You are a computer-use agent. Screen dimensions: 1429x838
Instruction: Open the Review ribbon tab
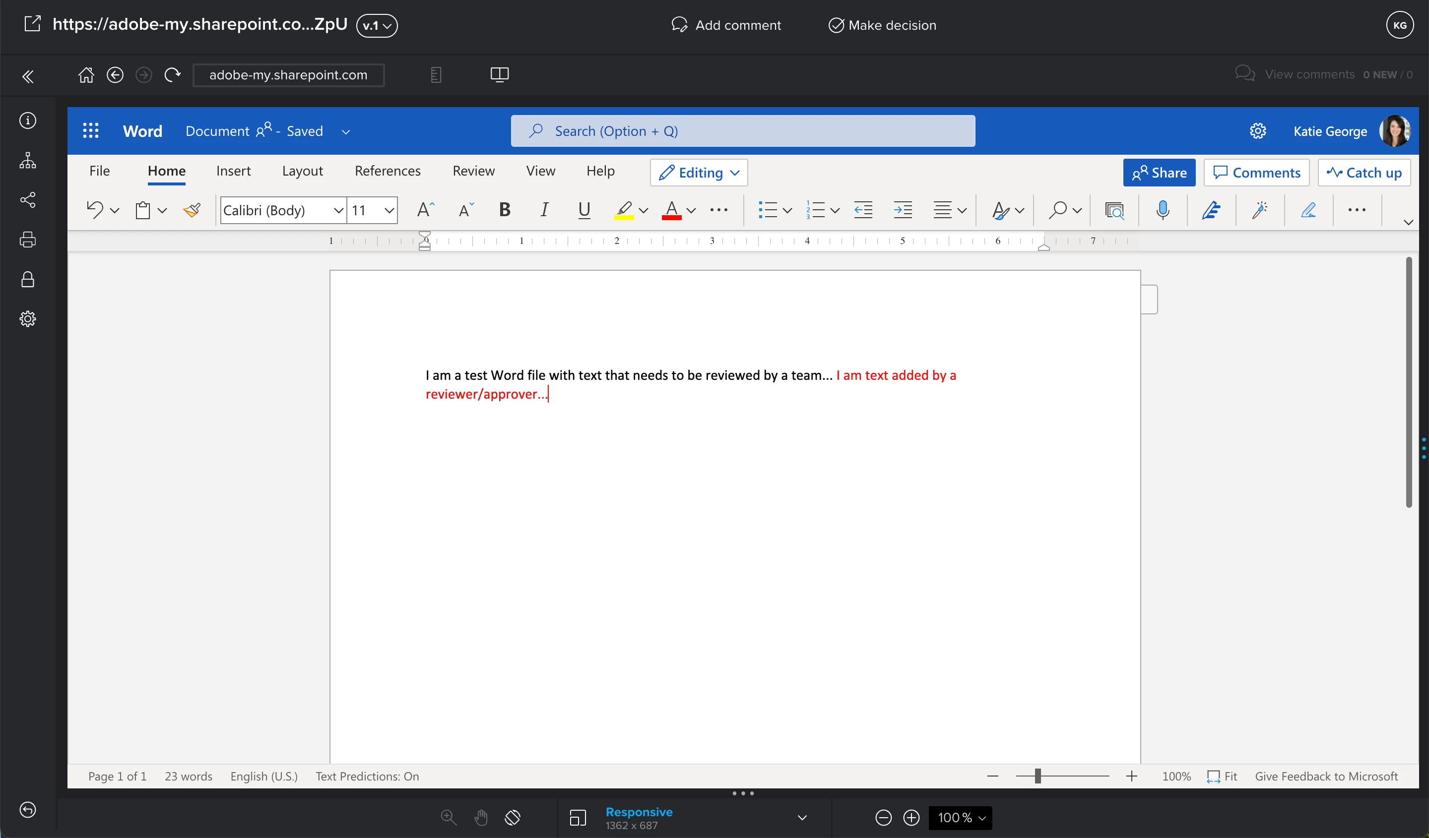click(473, 171)
